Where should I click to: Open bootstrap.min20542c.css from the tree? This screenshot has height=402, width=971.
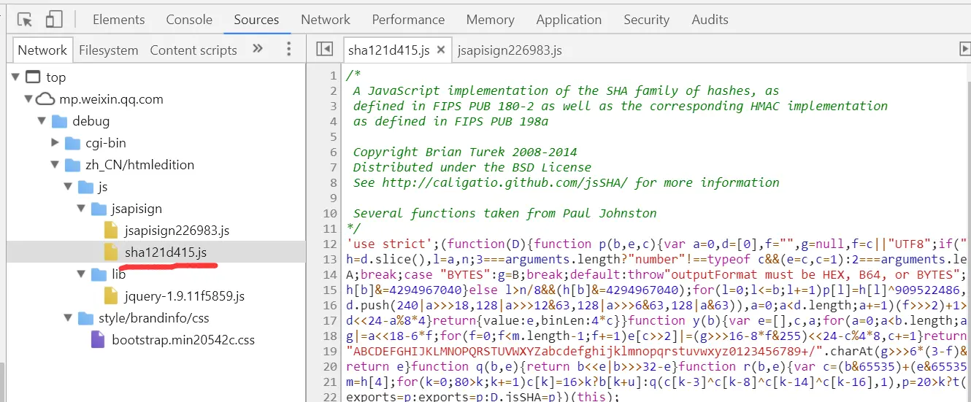pyautogui.click(x=183, y=340)
